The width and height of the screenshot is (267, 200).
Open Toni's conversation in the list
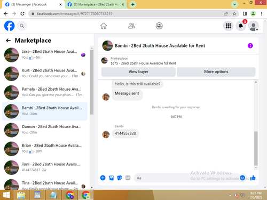(x=44, y=167)
